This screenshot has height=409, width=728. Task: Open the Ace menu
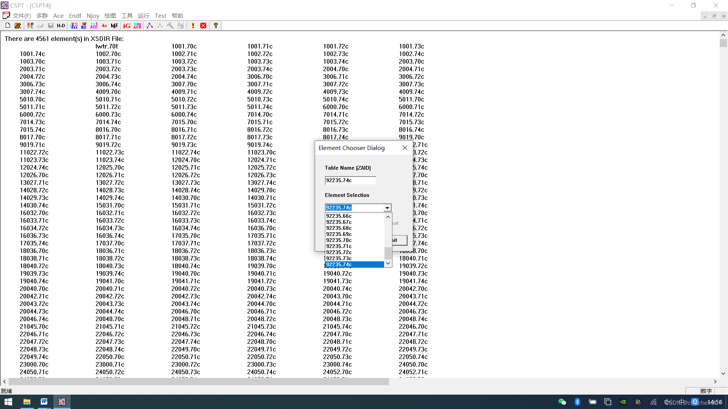coord(58,16)
